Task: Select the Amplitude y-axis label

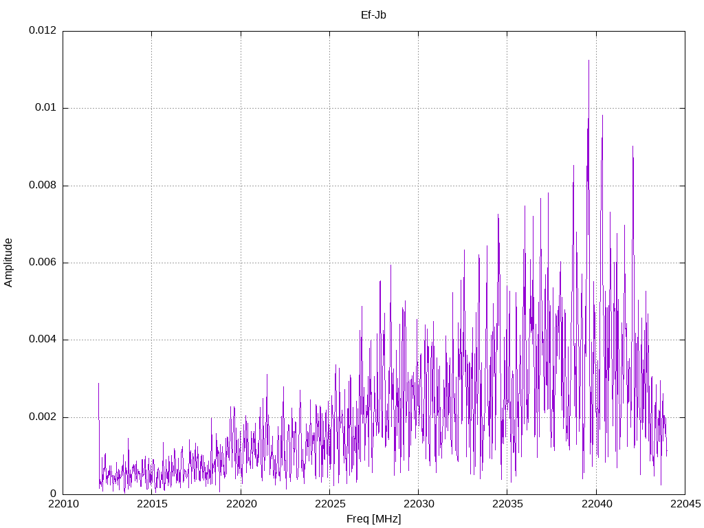Action: tap(8, 262)
